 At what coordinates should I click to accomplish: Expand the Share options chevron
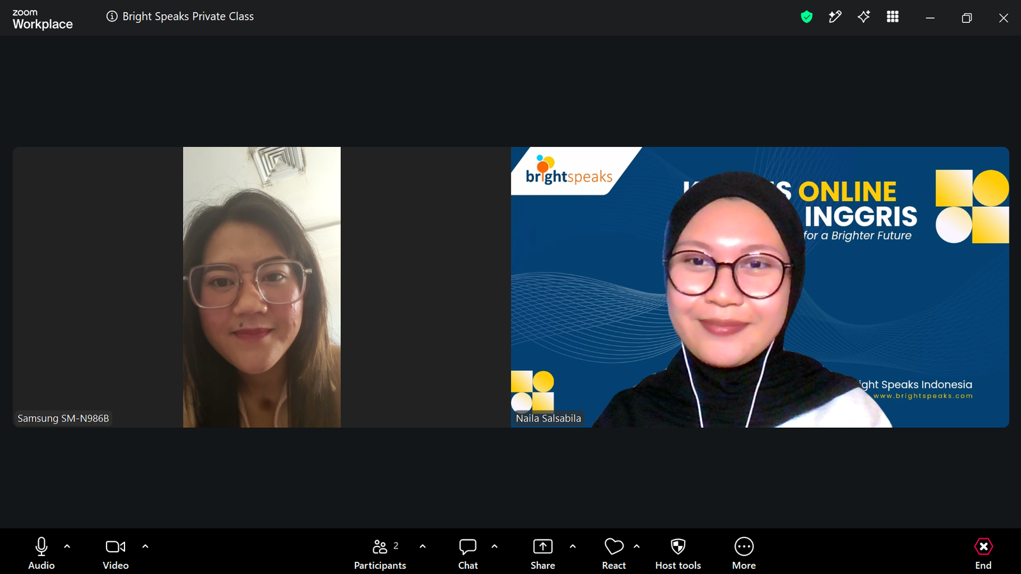point(572,546)
